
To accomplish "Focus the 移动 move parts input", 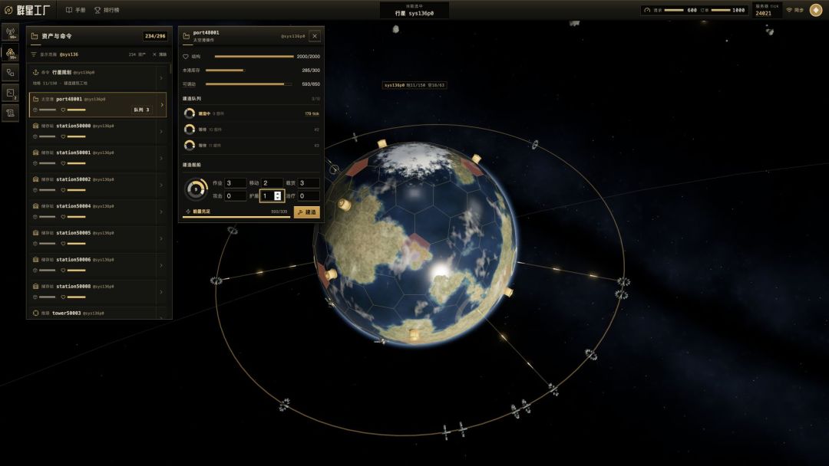I will (x=272, y=182).
